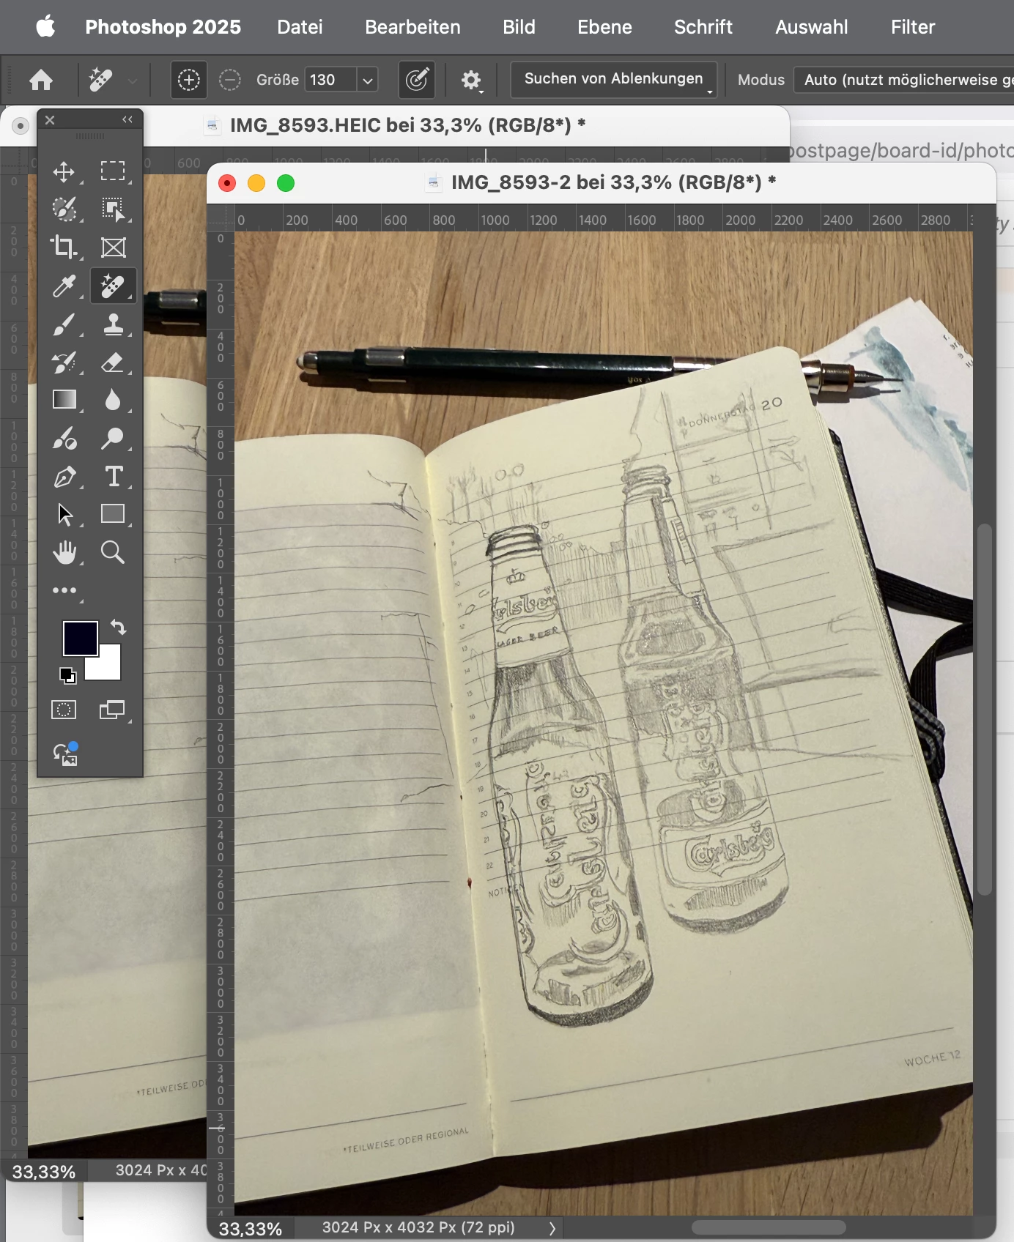Select the Eraser tool
1014x1242 pixels.
[113, 362]
